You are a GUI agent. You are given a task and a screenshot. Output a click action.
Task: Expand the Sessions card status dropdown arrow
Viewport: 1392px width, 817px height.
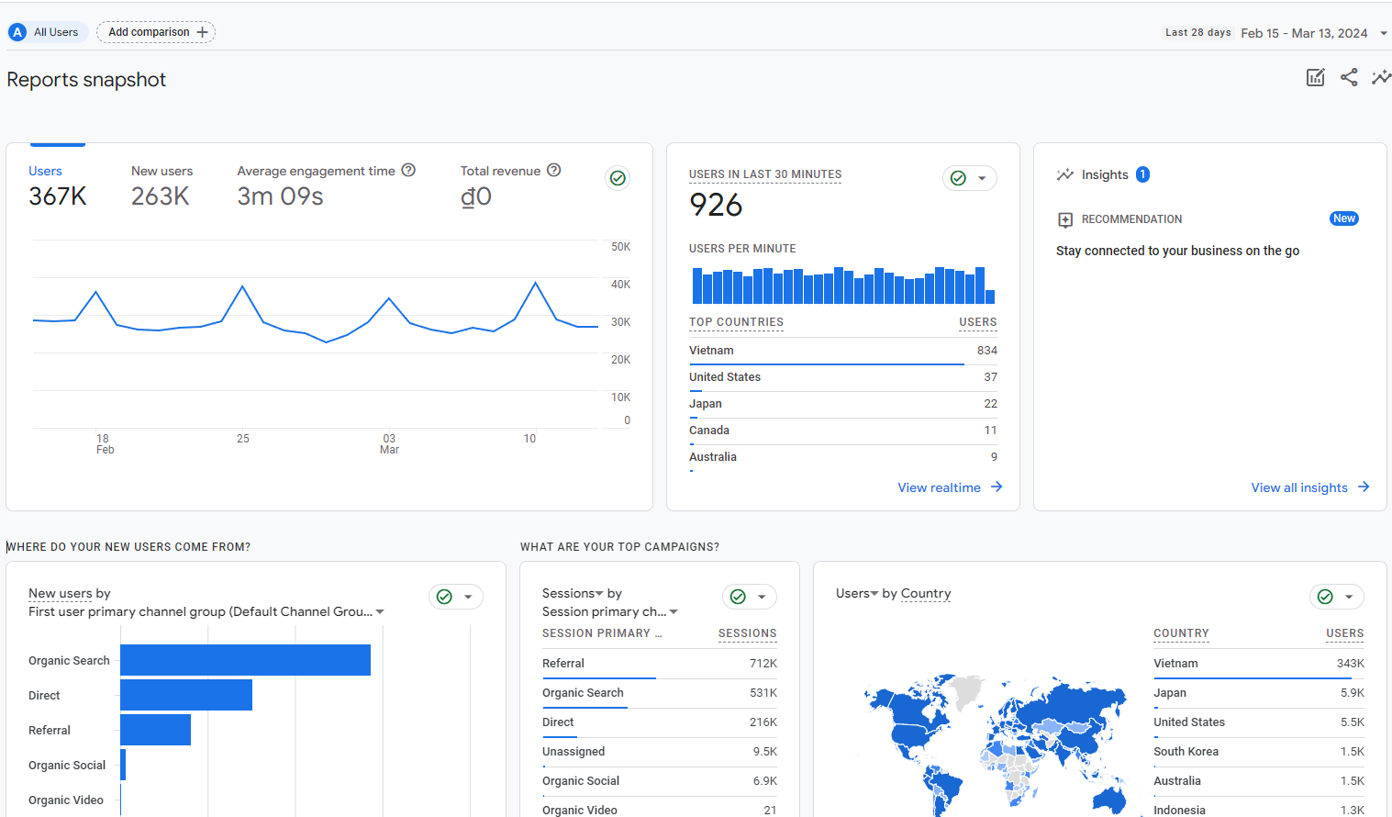click(762, 597)
